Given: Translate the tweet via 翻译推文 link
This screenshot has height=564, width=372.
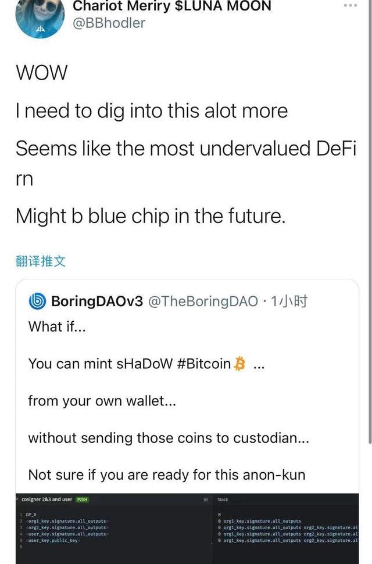Looking at the screenshot, I should tap(41, 261).
